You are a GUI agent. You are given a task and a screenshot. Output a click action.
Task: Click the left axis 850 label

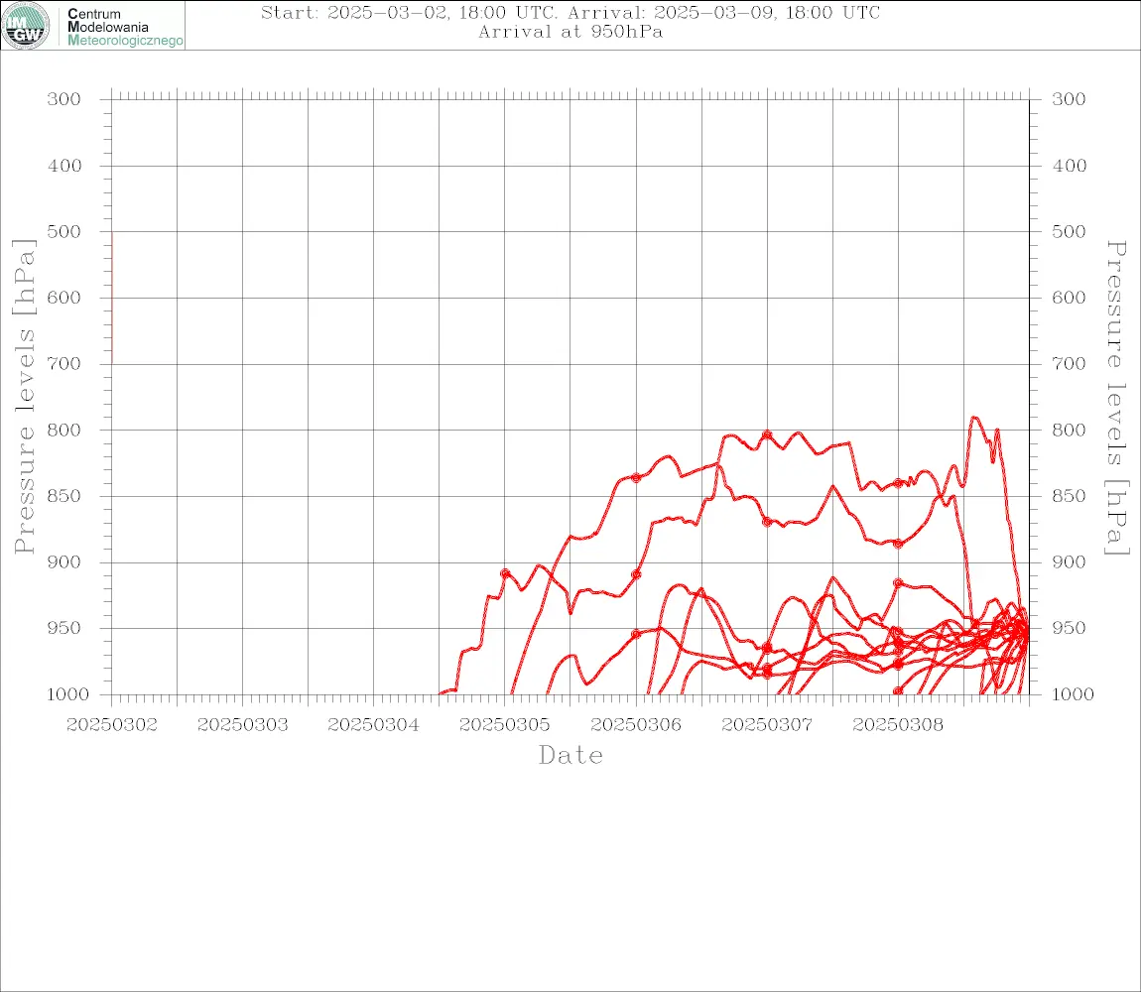(64, 496)
